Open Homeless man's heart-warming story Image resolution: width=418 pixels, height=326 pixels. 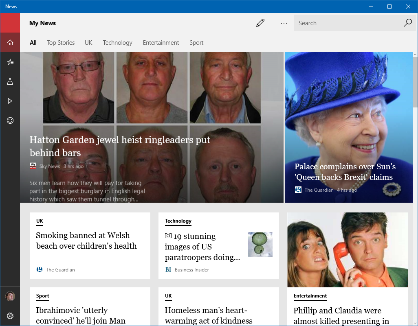(x=209, y=315)
